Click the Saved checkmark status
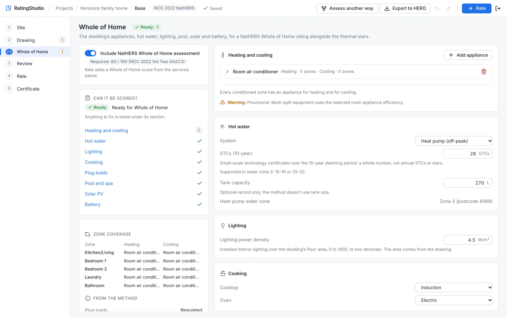This screenshot has height=317, width=507. (213, 8)
